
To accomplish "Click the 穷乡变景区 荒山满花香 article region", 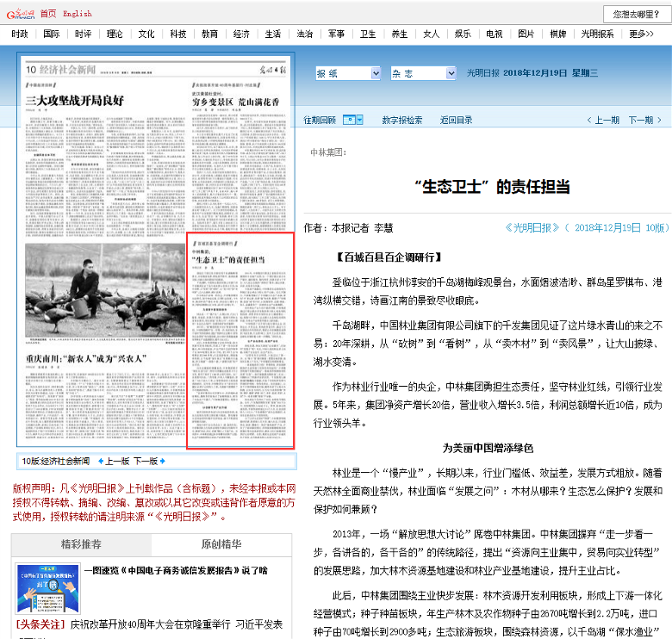I will (x=239, y=157).
